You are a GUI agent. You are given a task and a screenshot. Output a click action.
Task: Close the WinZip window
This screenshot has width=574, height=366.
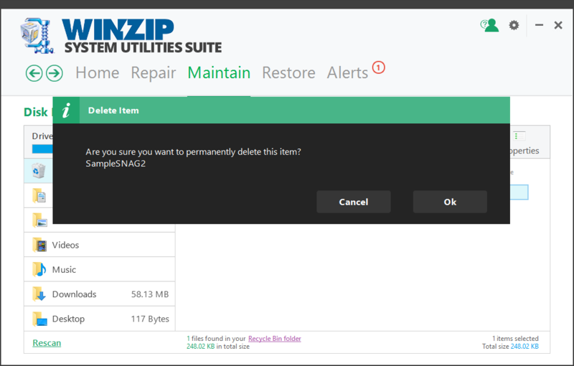[558, 25]
